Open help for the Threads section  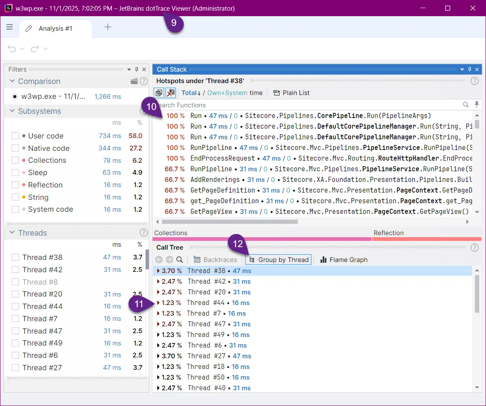pyautogui.click(x=143, y=233)
